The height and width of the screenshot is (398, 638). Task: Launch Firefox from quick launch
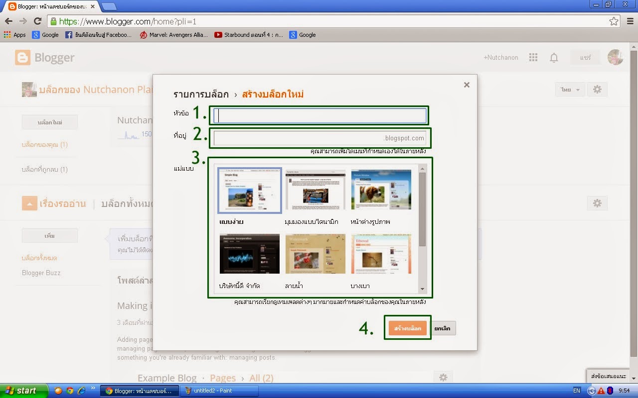coord(58,391)
